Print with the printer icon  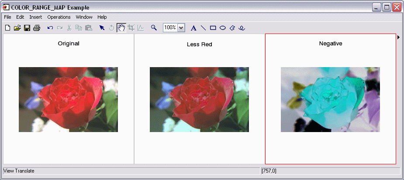[37, 28]
